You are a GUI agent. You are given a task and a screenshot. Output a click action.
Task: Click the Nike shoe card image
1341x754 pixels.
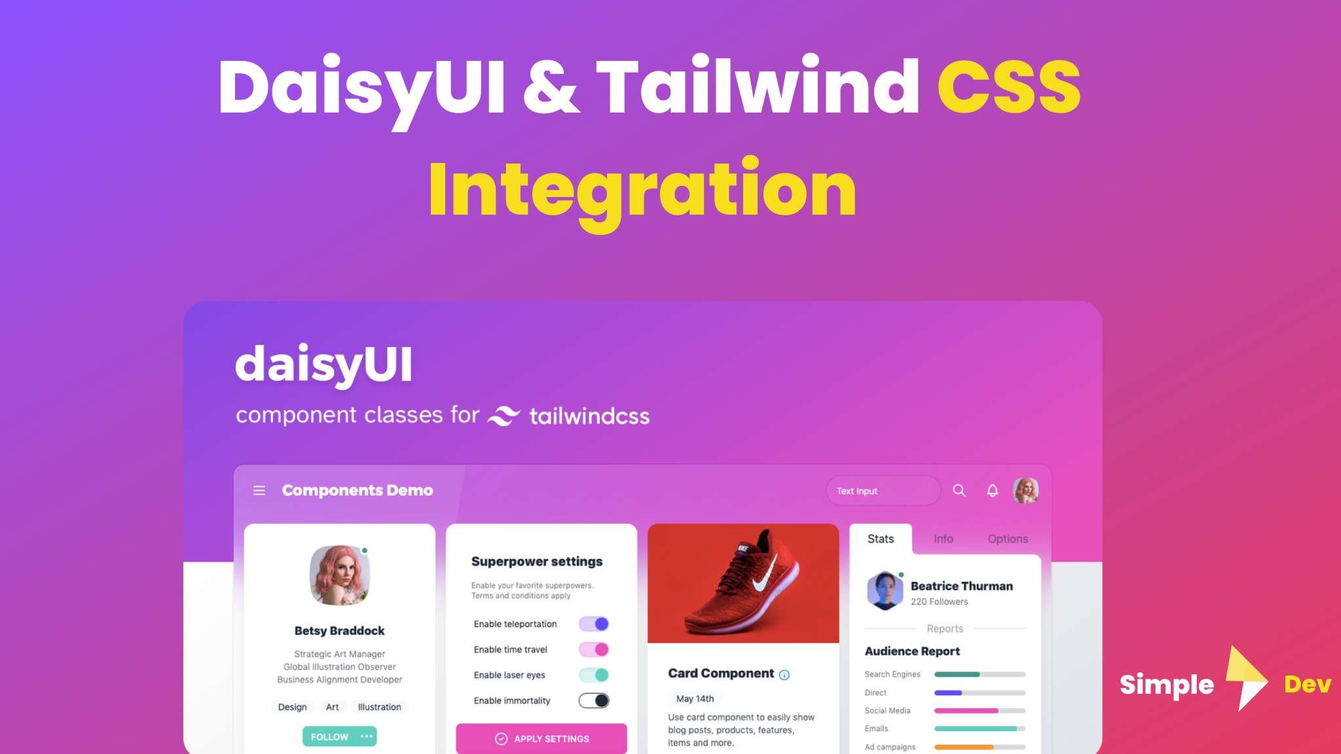(x=743, y=584)
